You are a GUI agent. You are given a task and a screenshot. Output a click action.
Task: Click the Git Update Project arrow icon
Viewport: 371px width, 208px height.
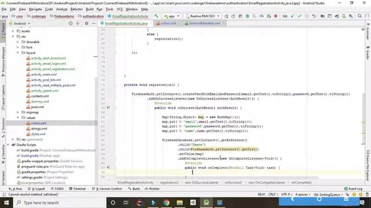[292, 16]
